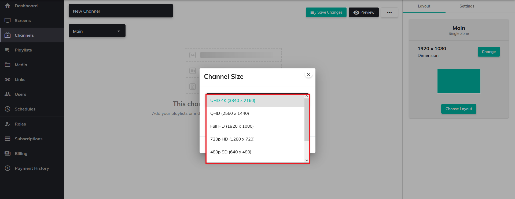Open Screens via monitor icon
The image size is (515, 199).
pyautogui.click(x=8, y=20)
